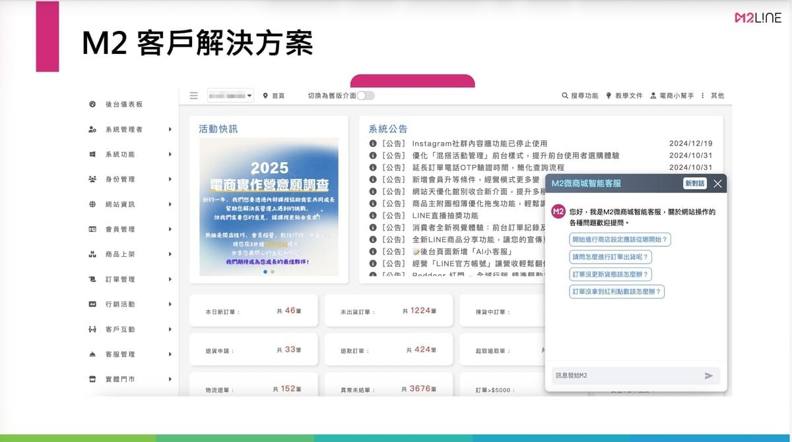
Task: Click the 訂單管理 icon
Action: (x=92, y=279)
